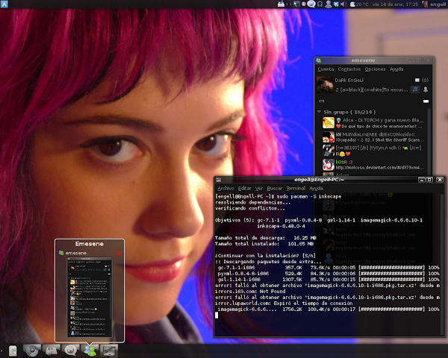Click the weather applet showing 20 °C
The height and width of the screenshot is (358, 448).
[359, 4]
